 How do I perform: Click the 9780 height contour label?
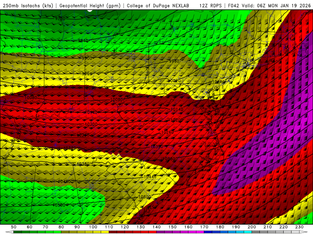[x=60, y=18]
